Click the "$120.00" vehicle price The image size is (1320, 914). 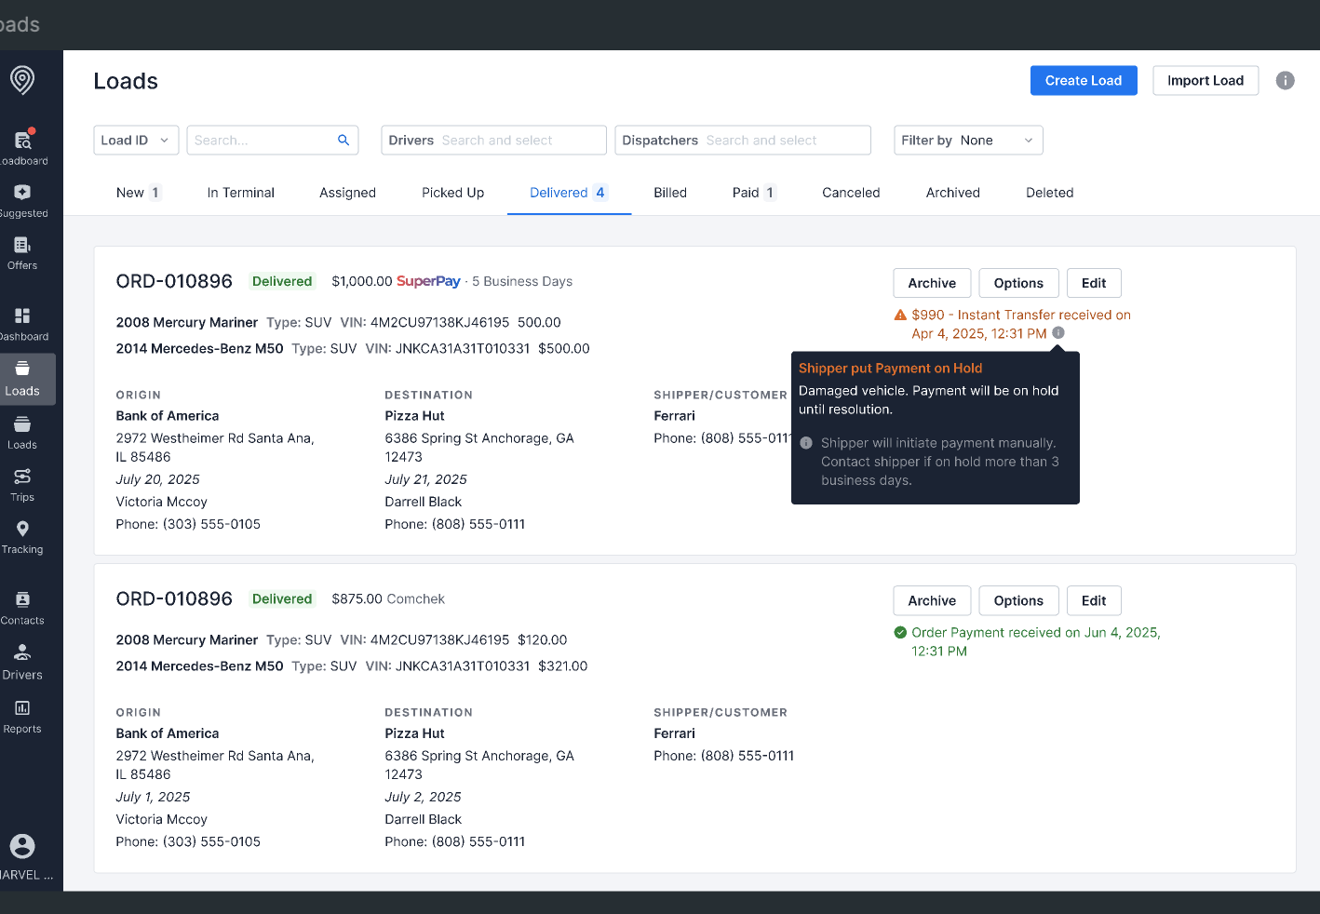(543, 639)
